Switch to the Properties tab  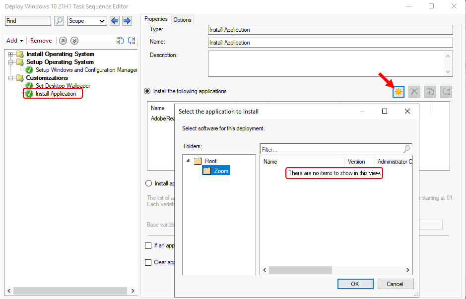point(156,19)
